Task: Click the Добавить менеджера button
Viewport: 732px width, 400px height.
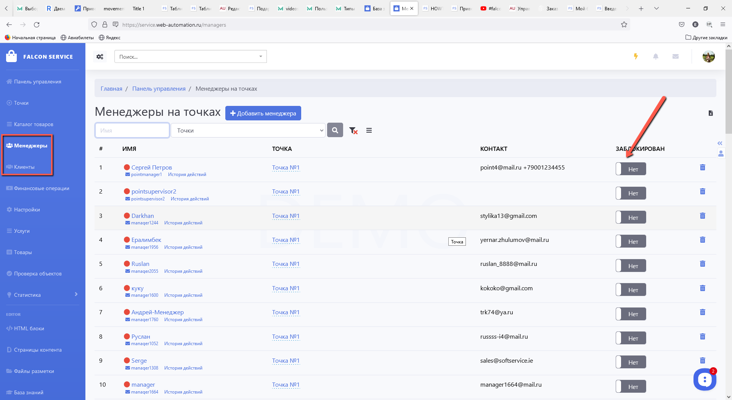Action: click(x=263, y=114)
